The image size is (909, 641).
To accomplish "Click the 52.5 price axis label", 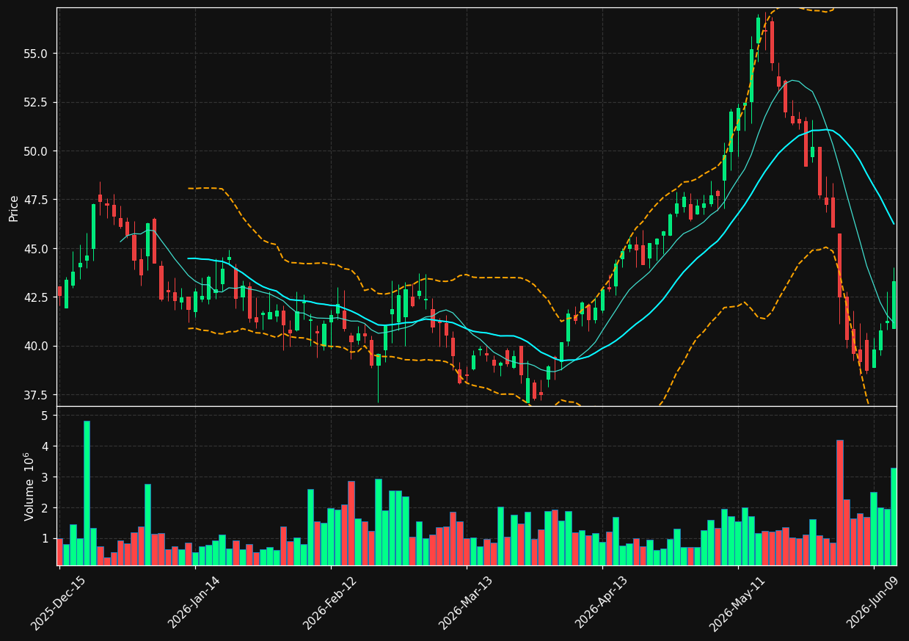I will point(35,102).
